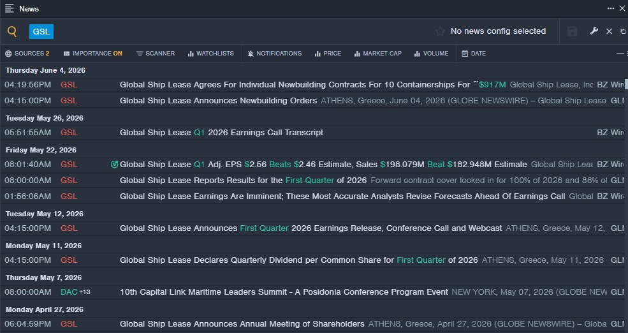Open the 10th Capital Link Maritime Leaders Summit headline

[284, 292]
